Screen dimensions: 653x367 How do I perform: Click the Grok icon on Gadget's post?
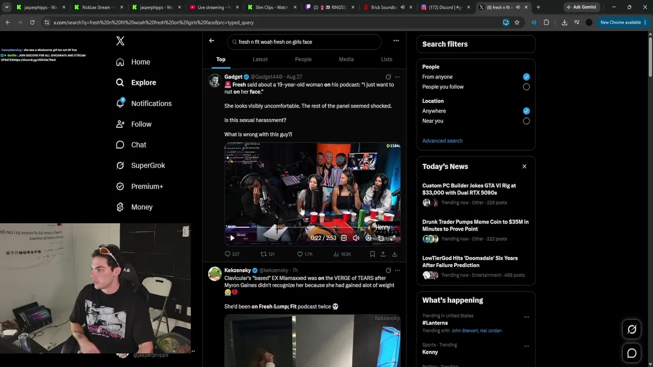click(x=388, y=77)
